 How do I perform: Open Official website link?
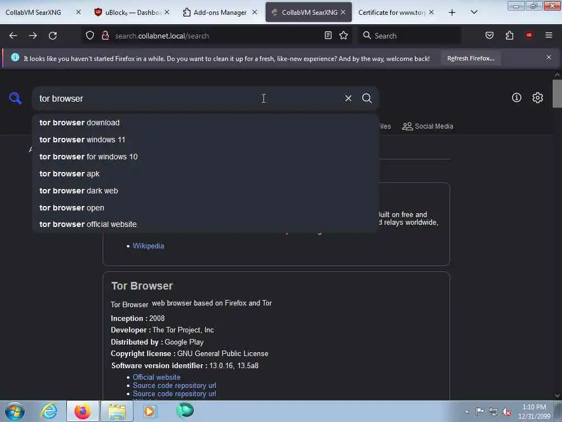tap(156, 377)
